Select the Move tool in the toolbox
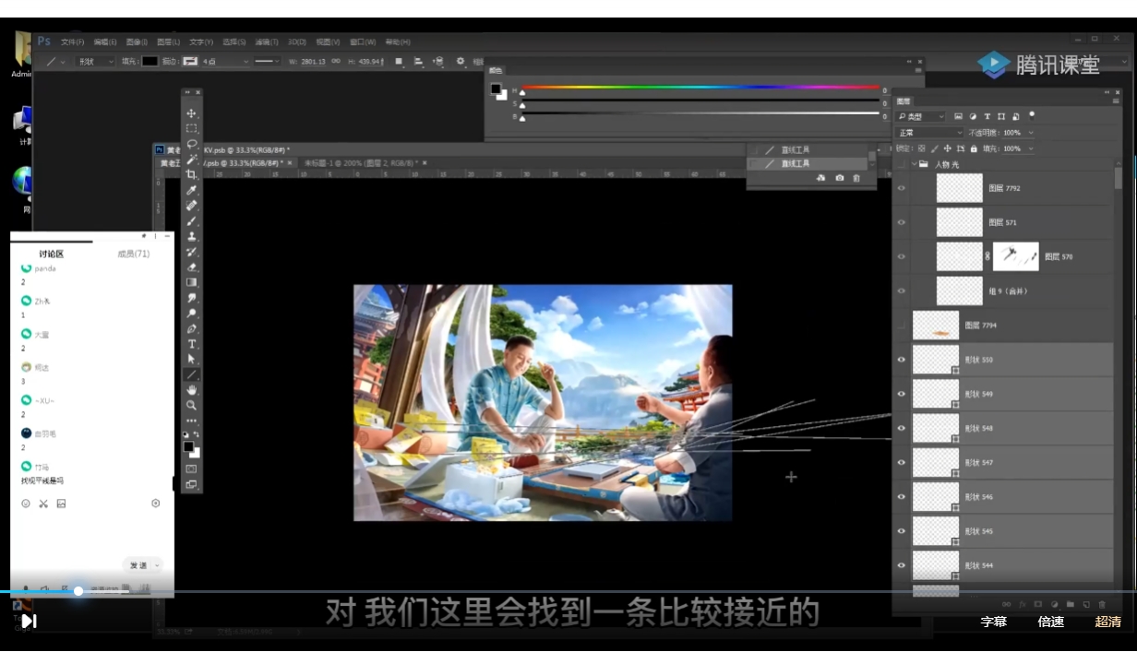The image size is (1137, 652). tap(192, 113)
